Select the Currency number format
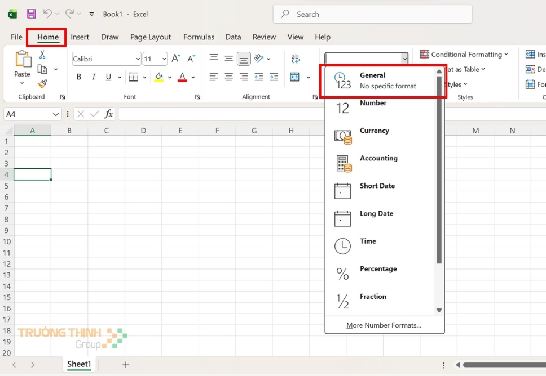This screenshot has height=376, width=546. point(375,131)
